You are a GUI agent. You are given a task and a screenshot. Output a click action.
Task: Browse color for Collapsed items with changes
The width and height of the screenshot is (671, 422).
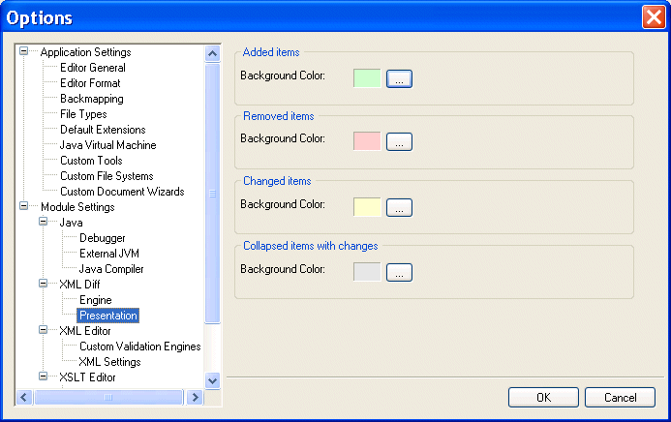point(400,272)
